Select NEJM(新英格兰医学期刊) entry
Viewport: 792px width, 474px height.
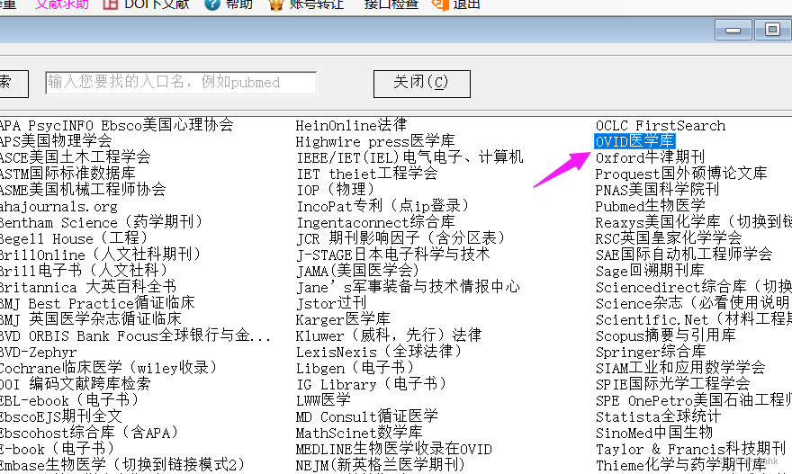[380, 464]
